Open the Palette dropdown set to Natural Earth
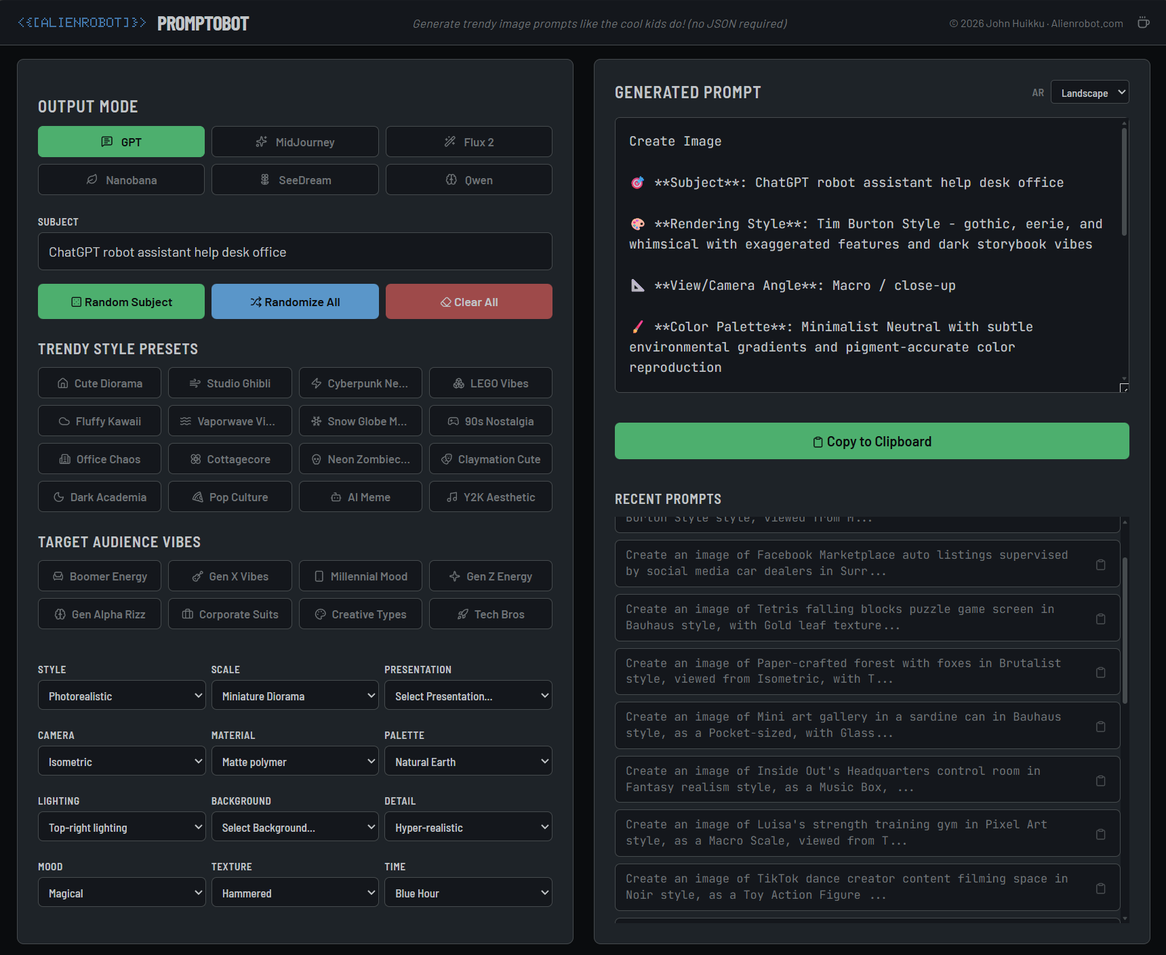 click(468, 762)
